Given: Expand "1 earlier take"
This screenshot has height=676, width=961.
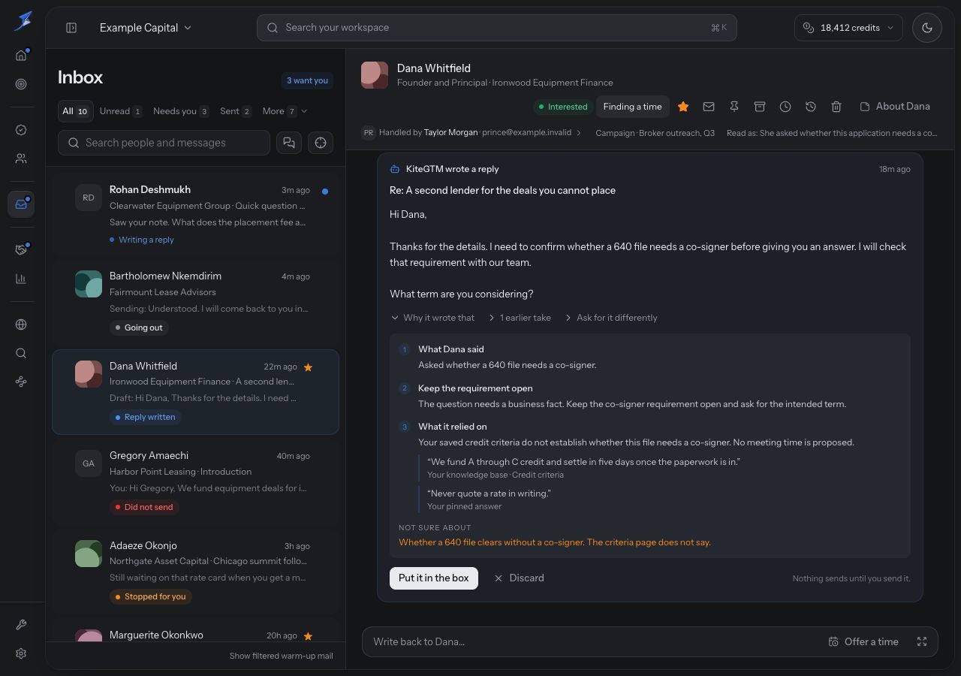Looking at the screenshot, I should coord(520,318).
